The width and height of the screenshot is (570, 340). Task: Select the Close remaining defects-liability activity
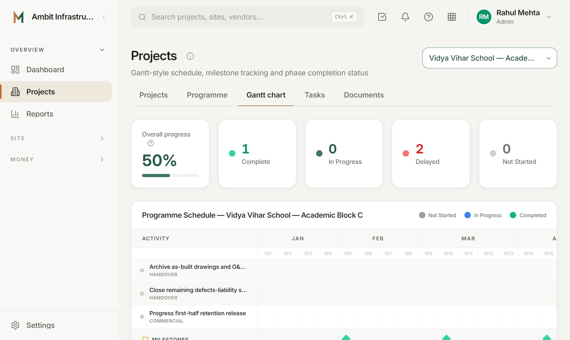click(x=344, y=294)
